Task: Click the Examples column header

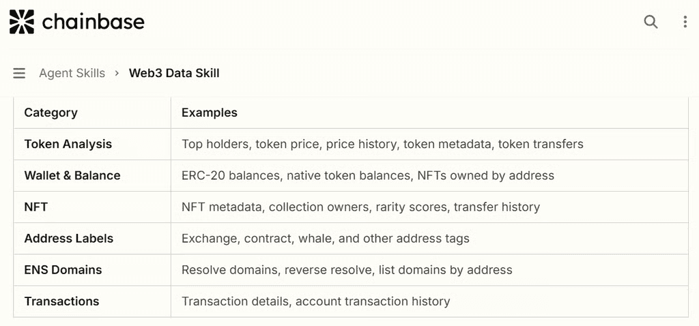Action: pos(210,113)
